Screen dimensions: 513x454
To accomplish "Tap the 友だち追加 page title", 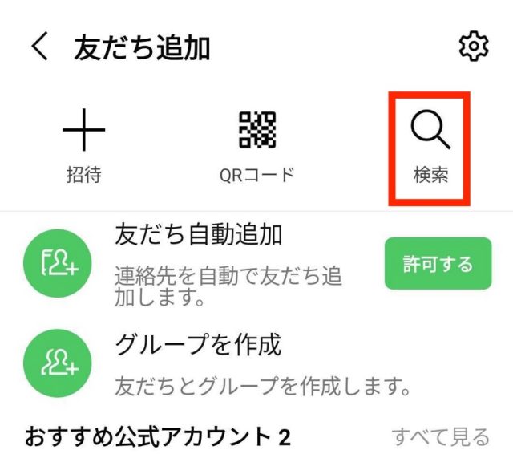I will pyautogui.click(x=142, y=48).
